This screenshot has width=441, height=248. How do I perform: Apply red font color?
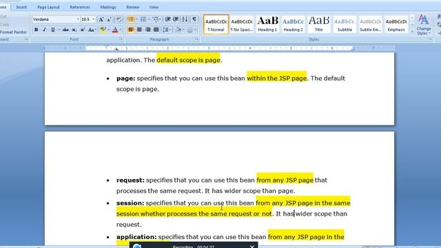(115, 30)
